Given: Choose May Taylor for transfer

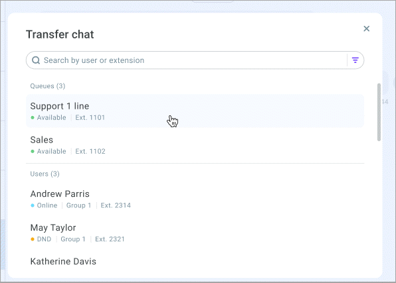Looking at the screenshot, I should click(x=195, y=233).
